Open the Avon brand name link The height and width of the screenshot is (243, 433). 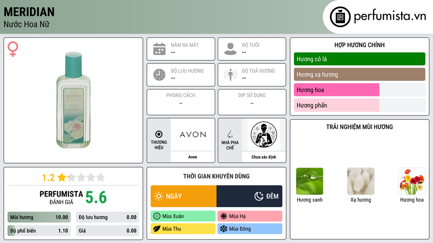[193, 157]
